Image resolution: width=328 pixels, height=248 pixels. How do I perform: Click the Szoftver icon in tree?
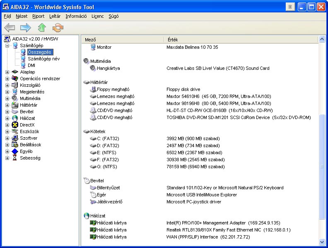(15, 138)
